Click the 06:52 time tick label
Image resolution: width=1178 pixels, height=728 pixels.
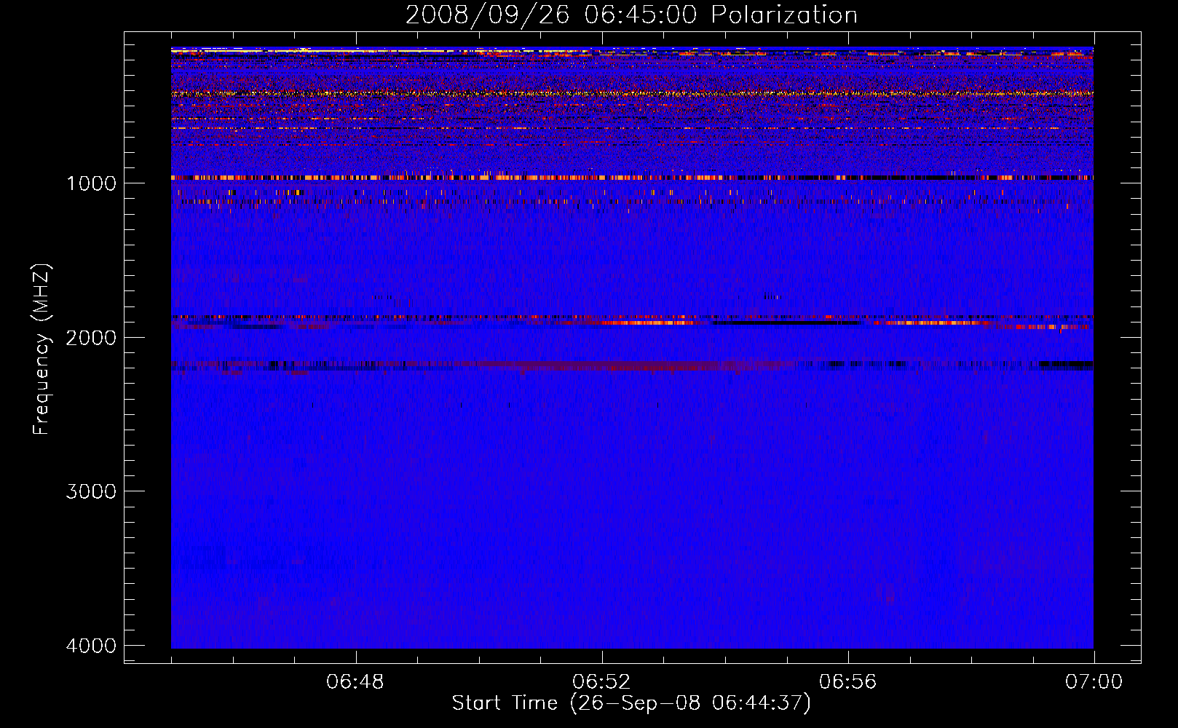click(x=601, y=682)
